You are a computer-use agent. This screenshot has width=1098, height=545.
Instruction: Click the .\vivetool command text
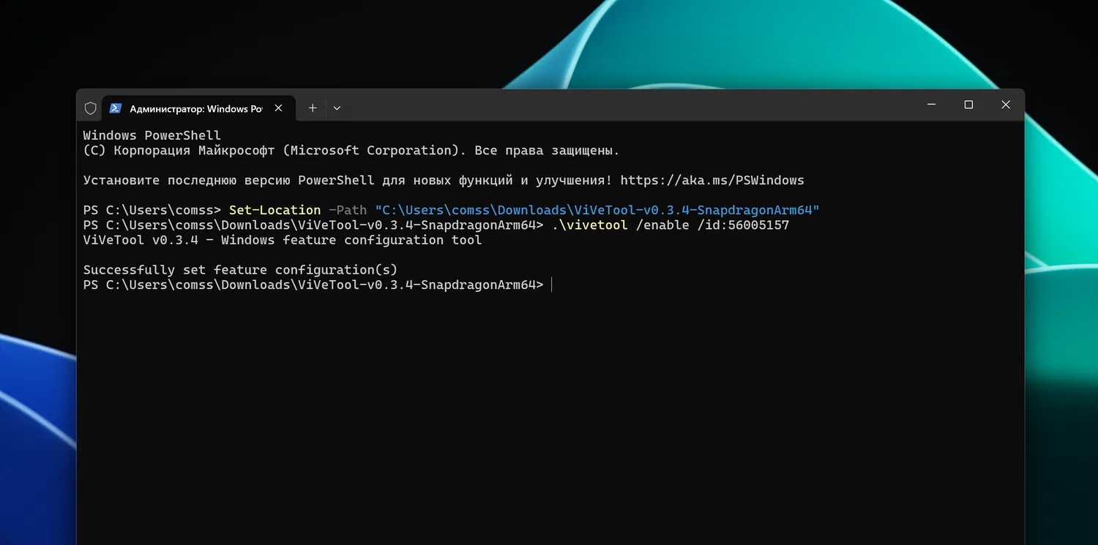[589, 225]
